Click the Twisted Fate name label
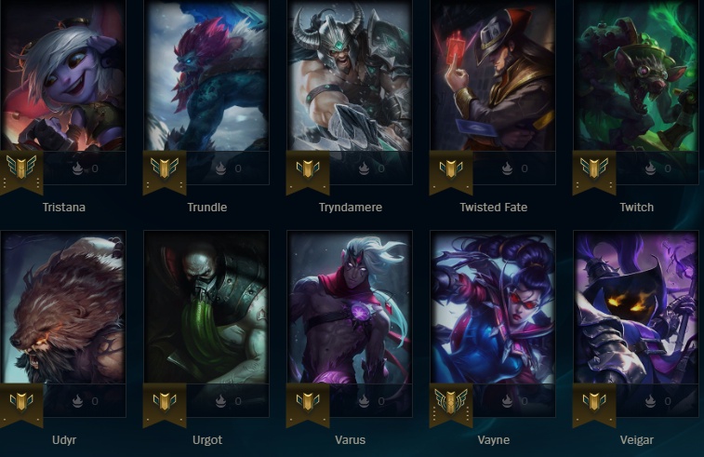 (x=494, y=208)
